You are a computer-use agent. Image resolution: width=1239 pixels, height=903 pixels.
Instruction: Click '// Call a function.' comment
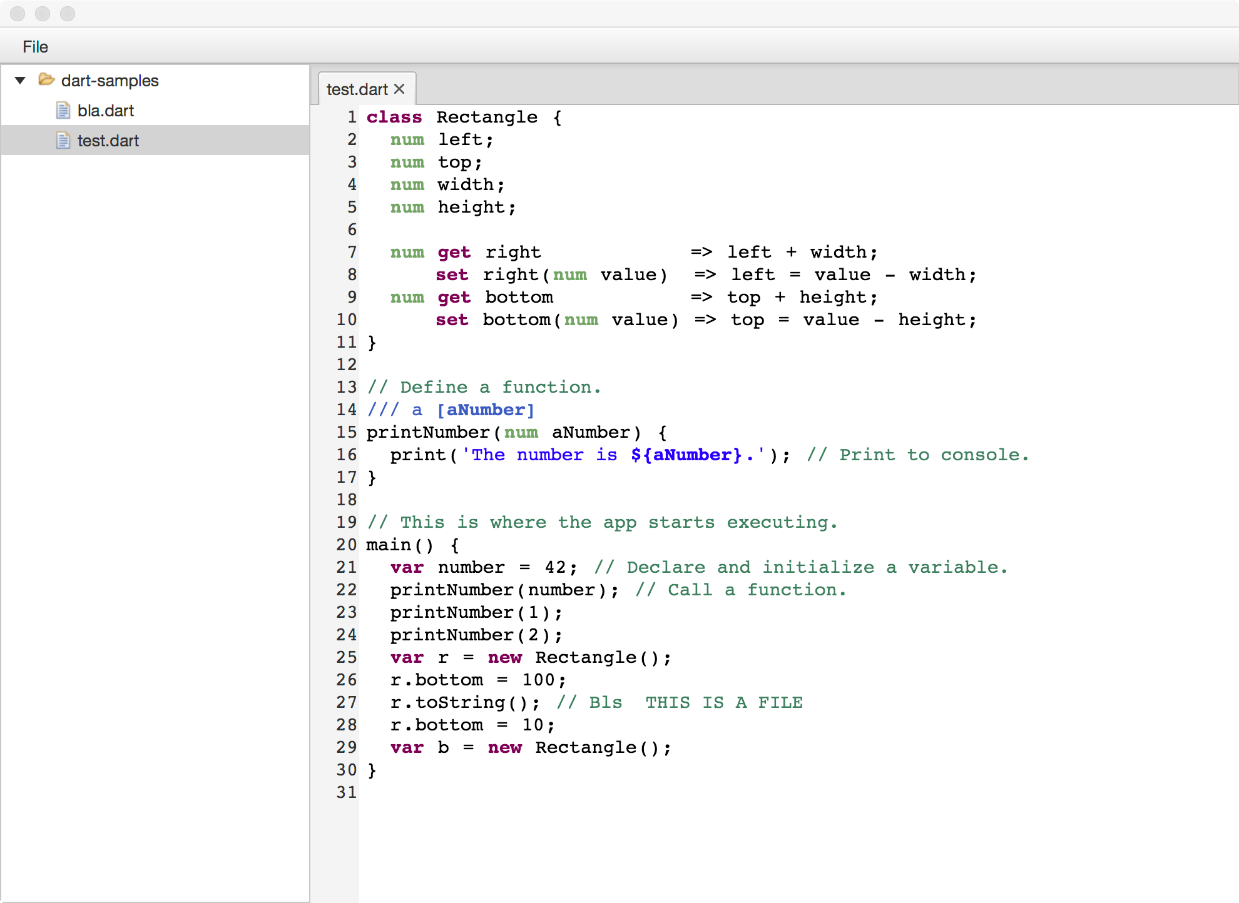click(x=741, y=590)
